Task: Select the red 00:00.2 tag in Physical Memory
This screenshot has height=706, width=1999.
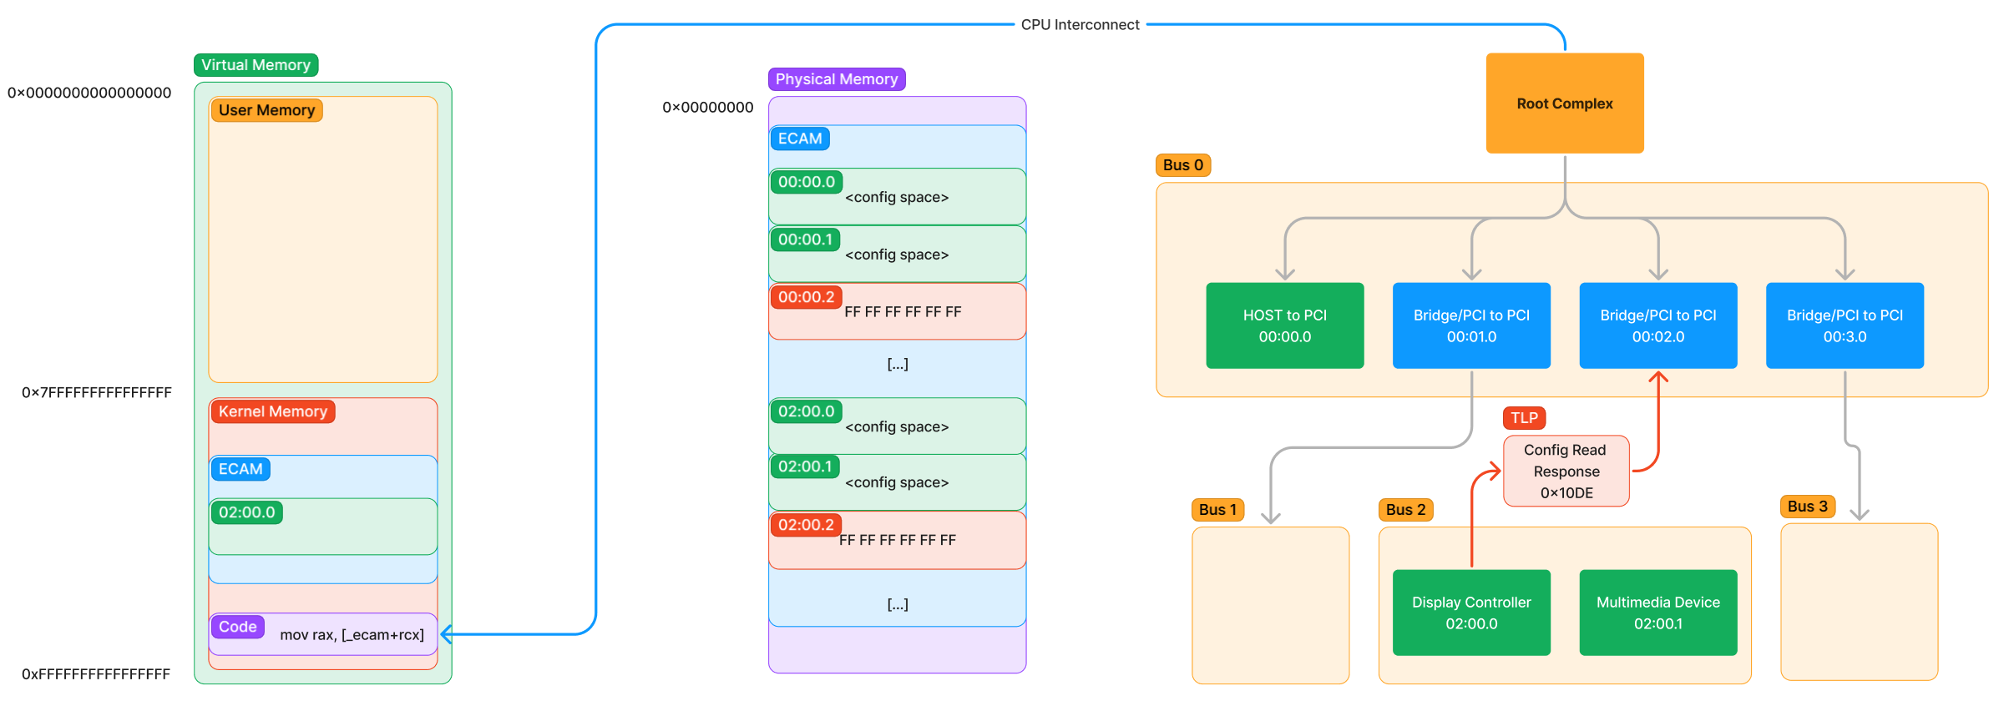Action: click(x=806, y=297)
